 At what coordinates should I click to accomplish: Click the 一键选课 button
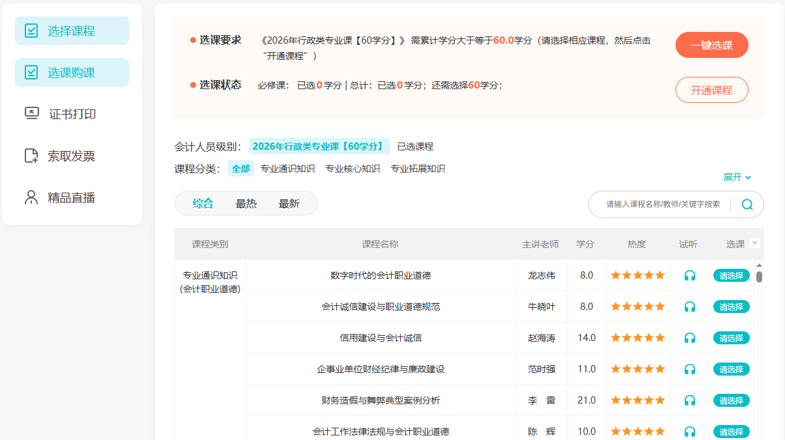tap(711, 46)
